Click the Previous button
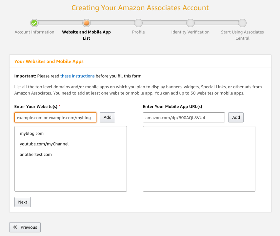Screen dimensions: 280x236 (x=25, y=227)
